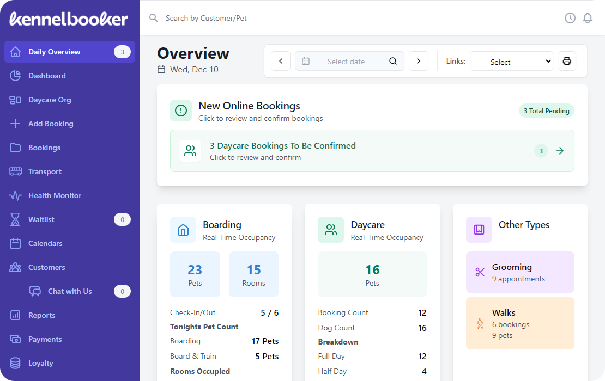
Task: Open Health Monitor in sidebar
Action: pos(55,195)
